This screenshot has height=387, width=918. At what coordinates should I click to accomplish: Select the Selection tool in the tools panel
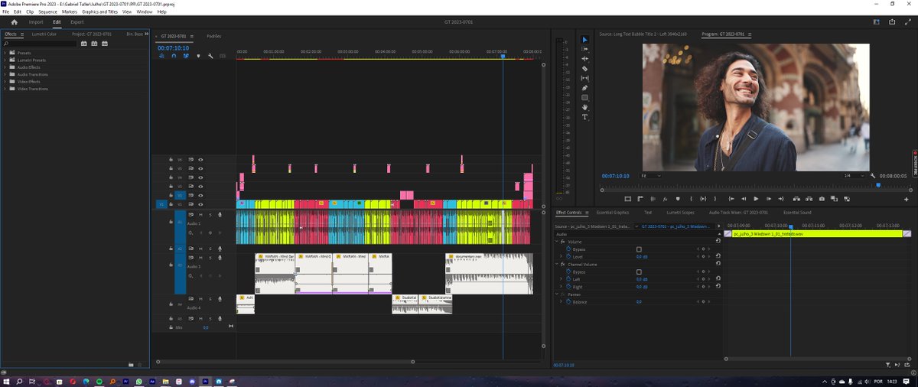[x=585, y=40]
